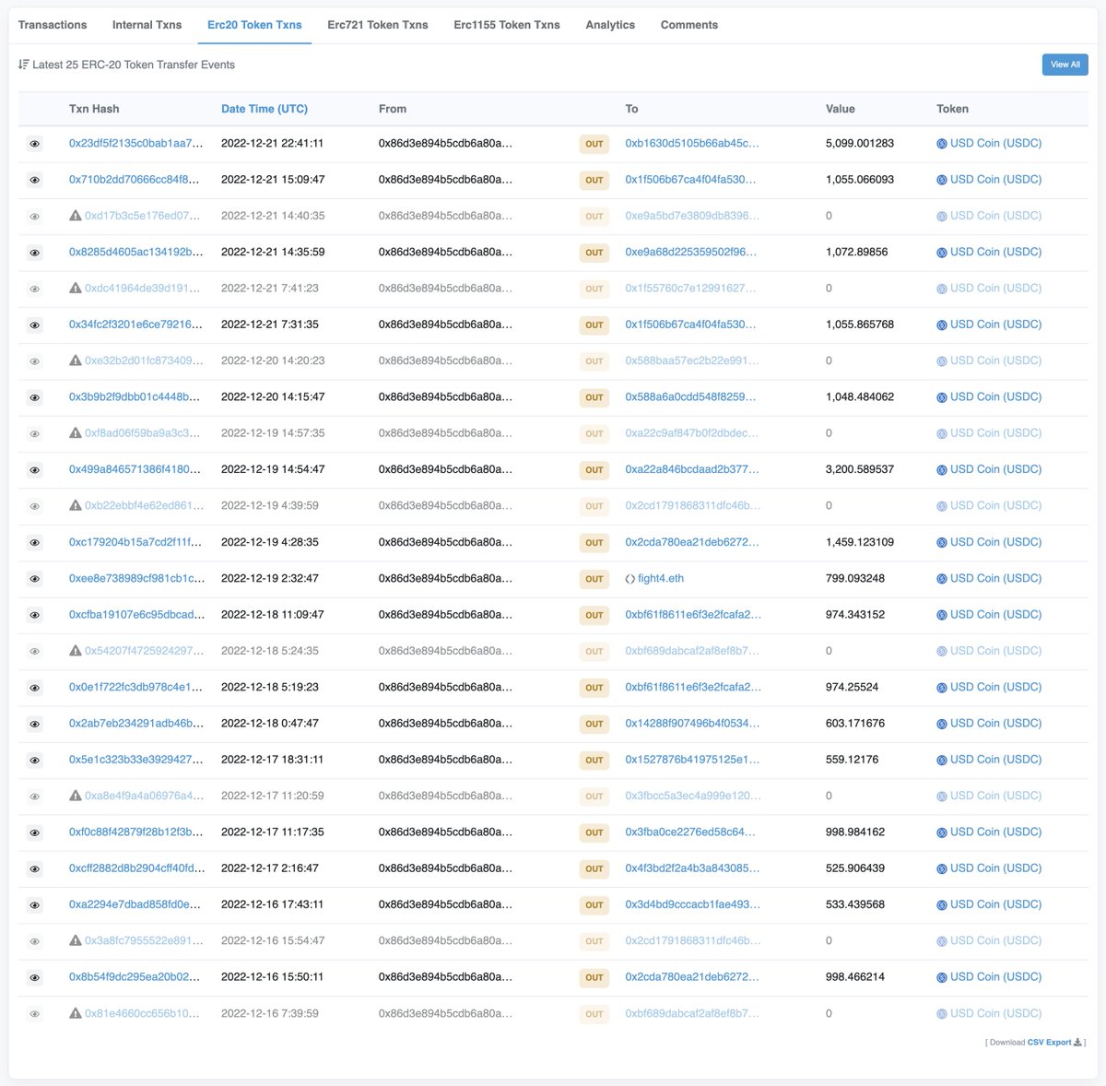Toggle eye icon for 0xf0c88f42879f28b12f3b row

tap(34, 832)
